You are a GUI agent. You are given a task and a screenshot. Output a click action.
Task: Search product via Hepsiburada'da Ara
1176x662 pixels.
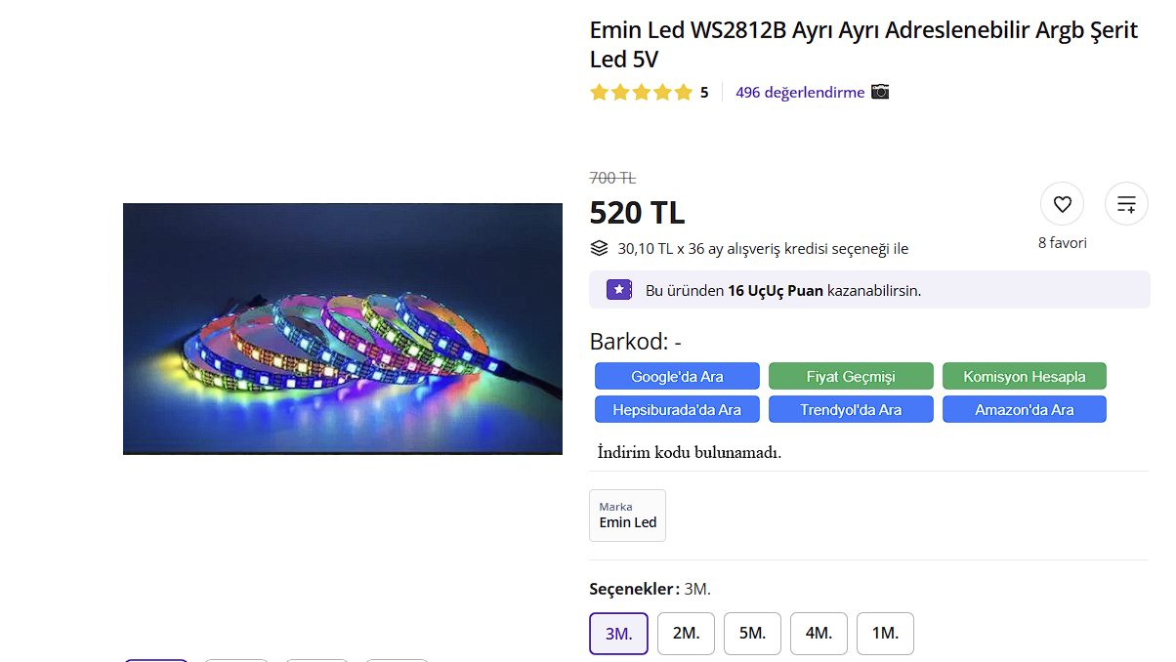pos(677,409)
